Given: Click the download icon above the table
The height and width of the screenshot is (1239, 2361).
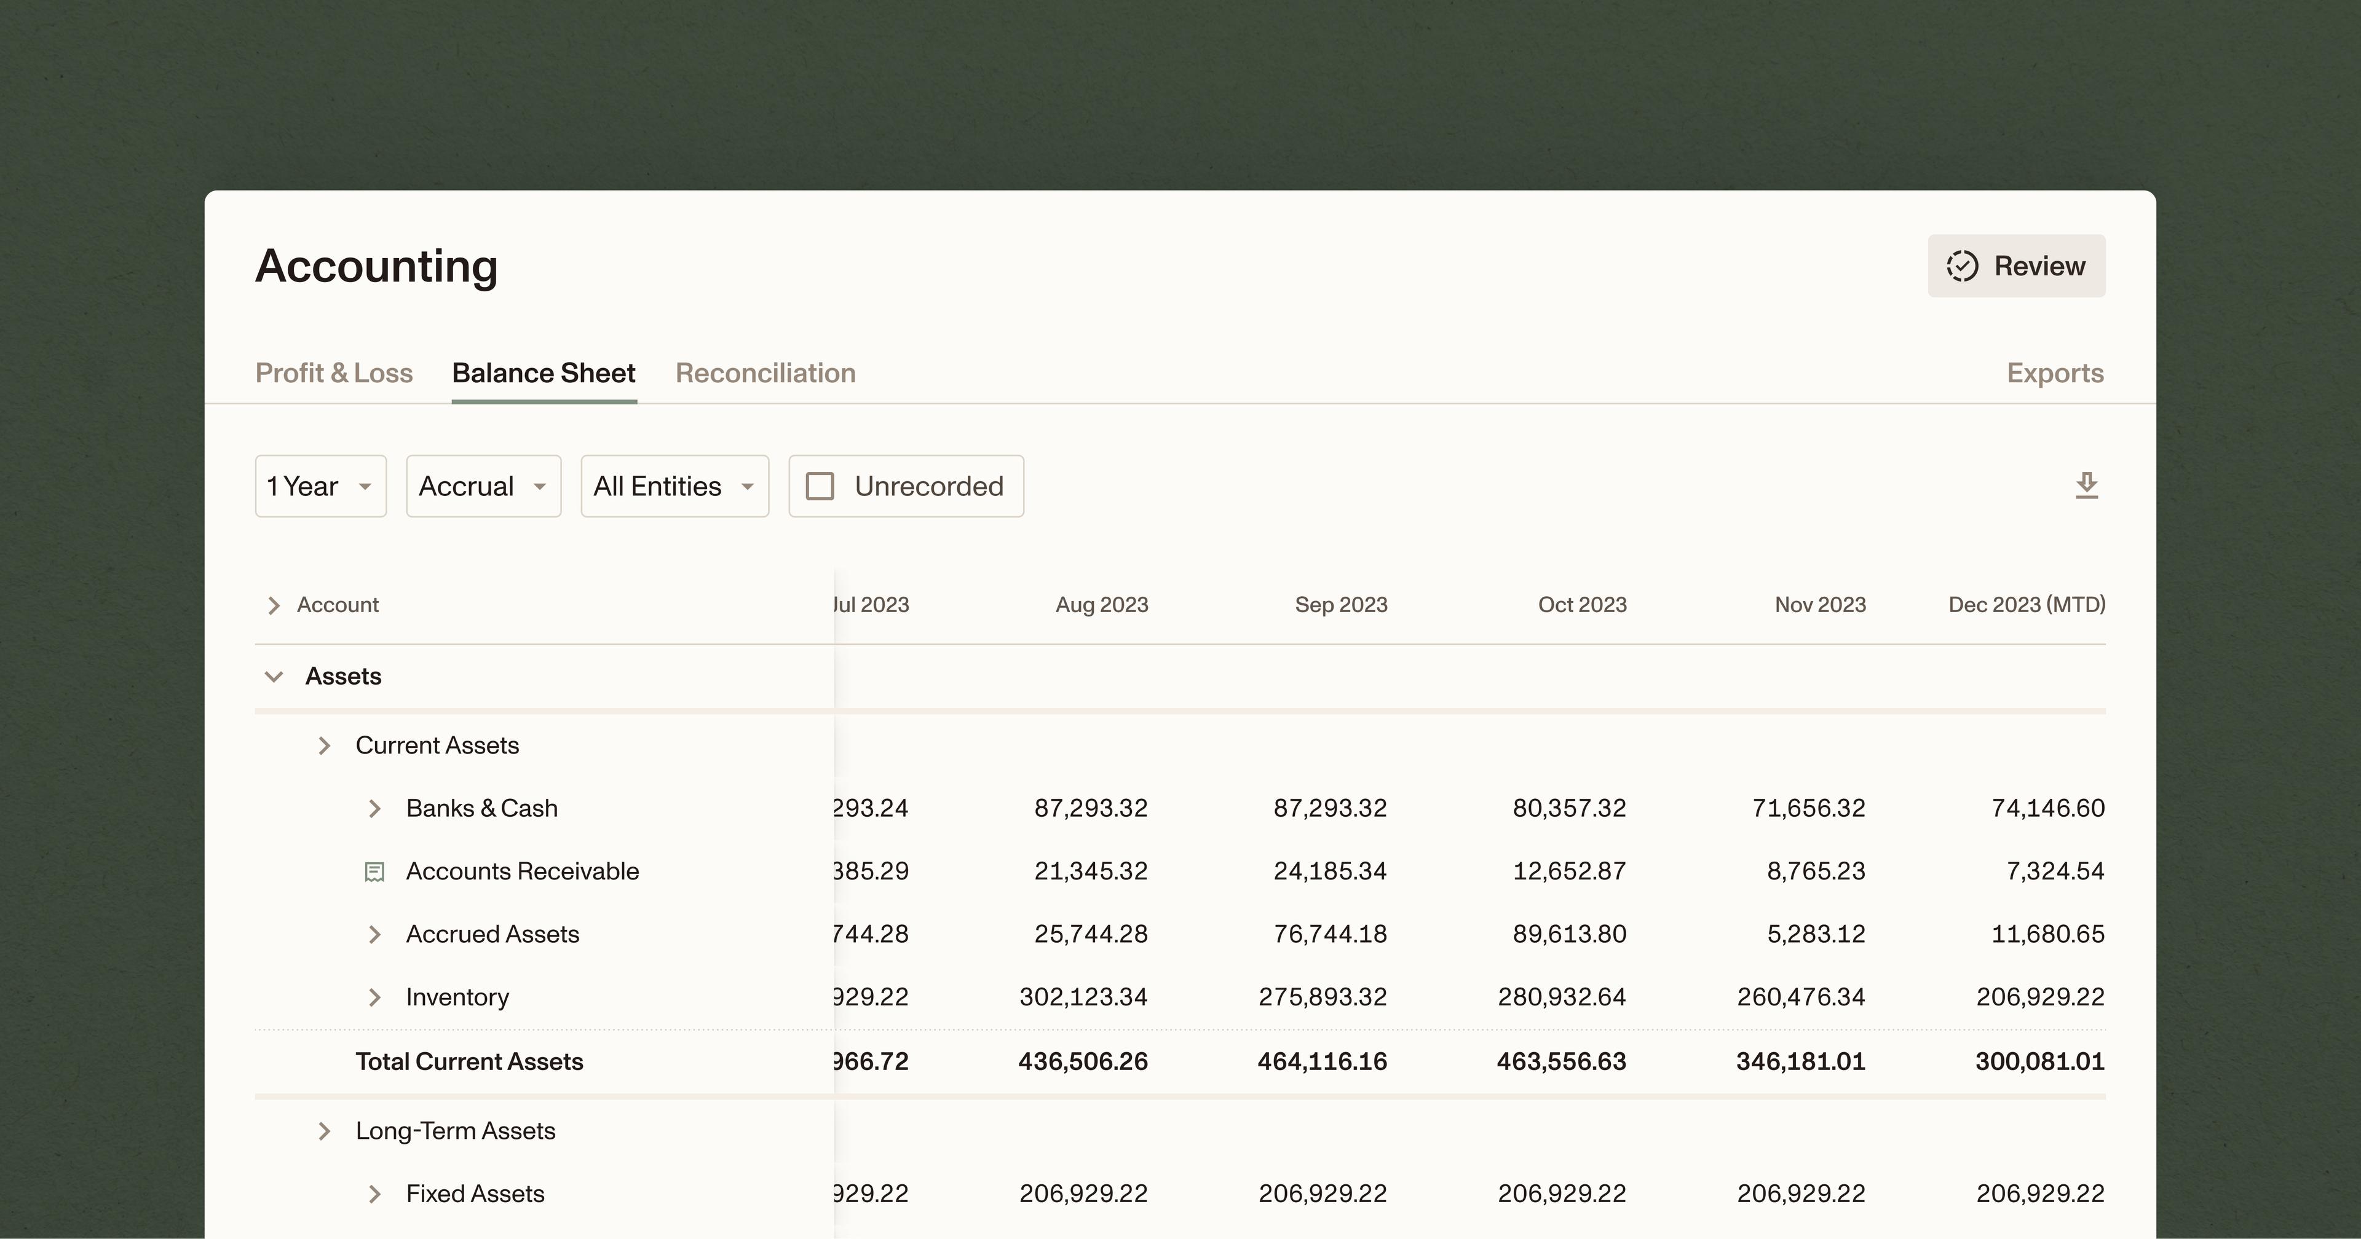Looking at the screenshot, I should (2086, 485).
